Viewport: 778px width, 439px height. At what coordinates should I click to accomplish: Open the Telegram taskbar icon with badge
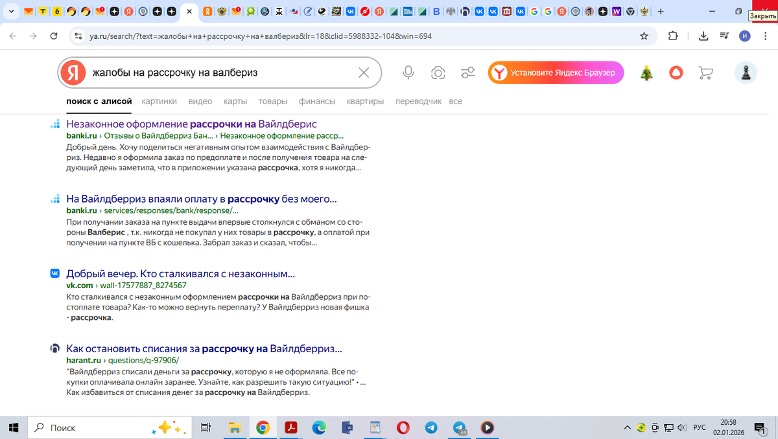coord(460,427)
